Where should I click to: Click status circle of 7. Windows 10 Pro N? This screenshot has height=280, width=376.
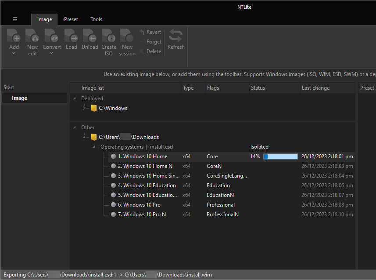tap(114, 214)
